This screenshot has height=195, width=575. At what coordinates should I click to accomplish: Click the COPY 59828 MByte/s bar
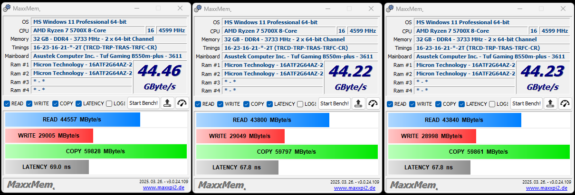pyautogui.click(x=96, y=151)
